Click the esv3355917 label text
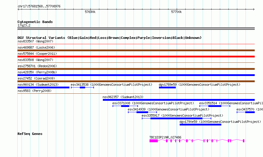This screenshot has height=157, width=263. point(182,115)
